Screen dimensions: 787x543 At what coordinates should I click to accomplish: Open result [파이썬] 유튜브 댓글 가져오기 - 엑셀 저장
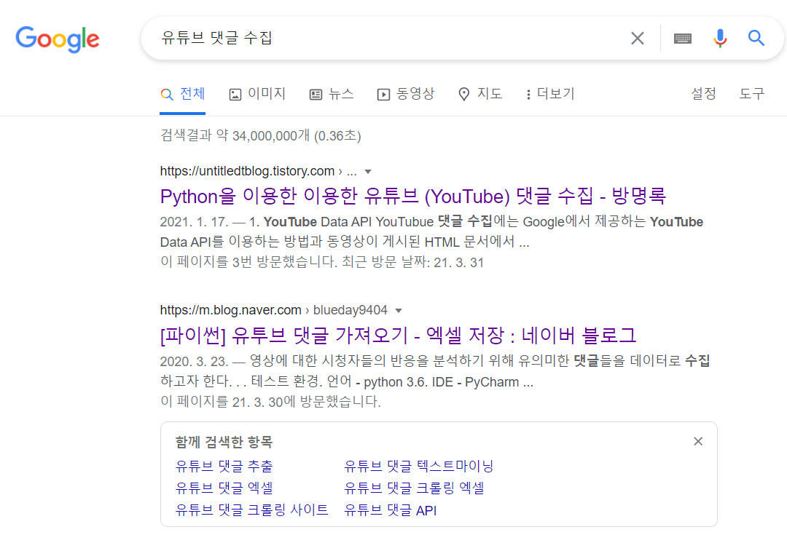coord(398,336)
